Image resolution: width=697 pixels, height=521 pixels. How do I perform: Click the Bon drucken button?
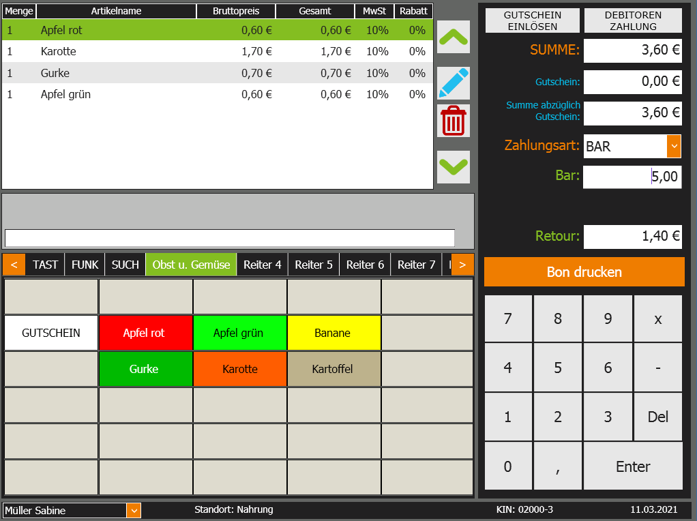(x=584, y=272)
